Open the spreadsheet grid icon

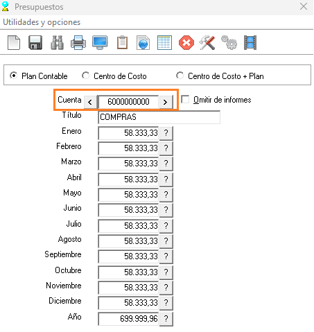pos(164,42)
